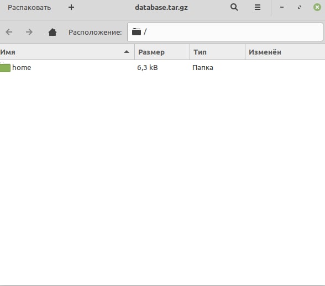This screenshot has width=325, height=286.
Task: Click the Расположение path field
Action: (225, 32)
